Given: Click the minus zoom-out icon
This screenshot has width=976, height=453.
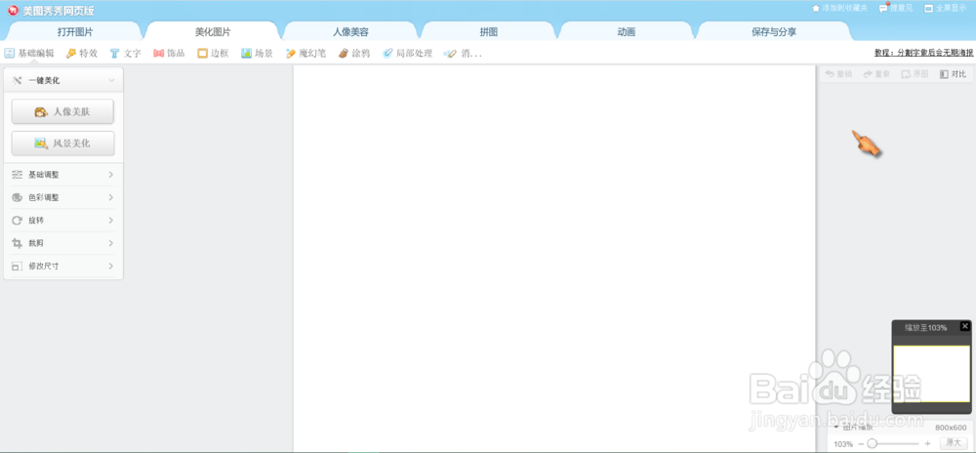Looking at the screenshot, I should (x=861, y=443).
